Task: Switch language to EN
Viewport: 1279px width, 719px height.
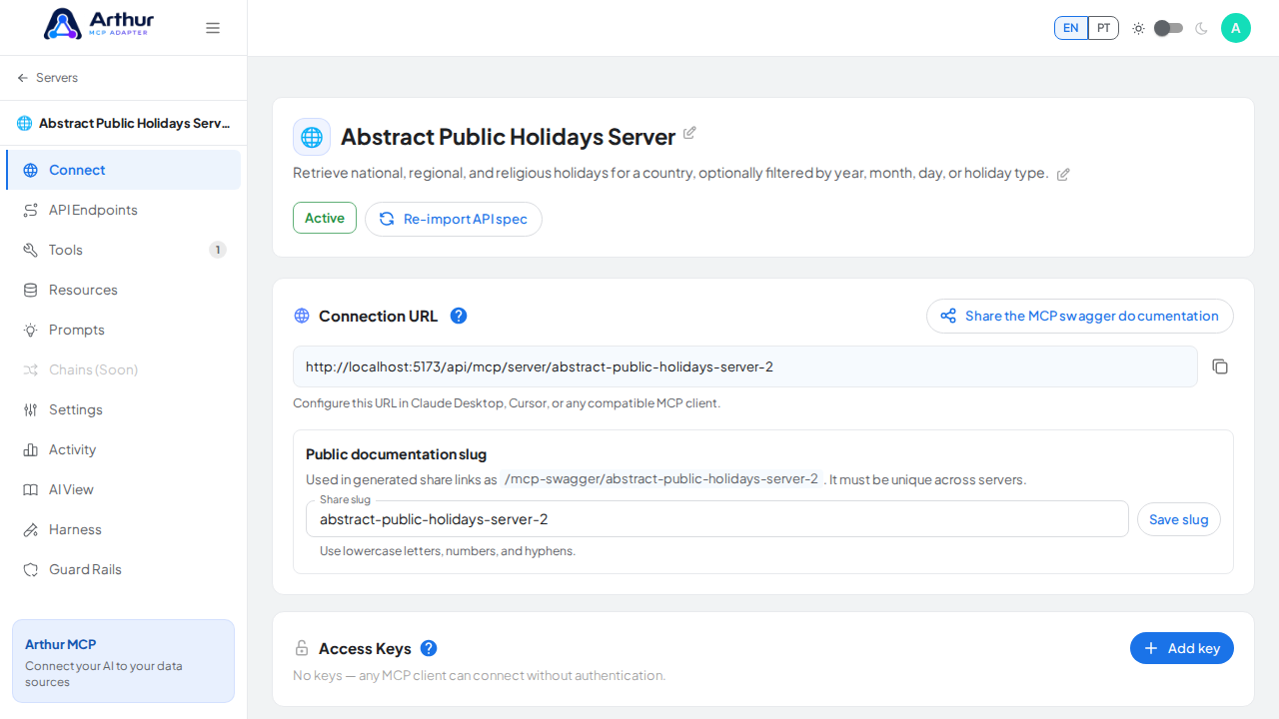Action: [x=1071, y=28]
